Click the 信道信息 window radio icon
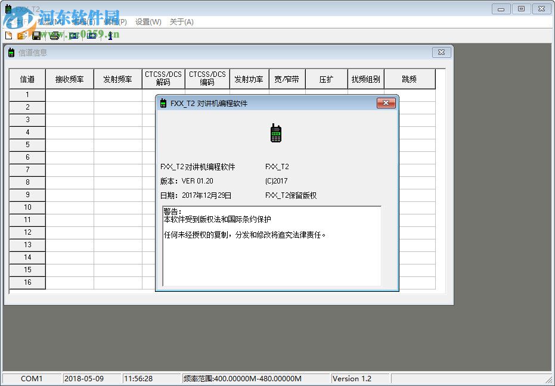 [11, 52]
